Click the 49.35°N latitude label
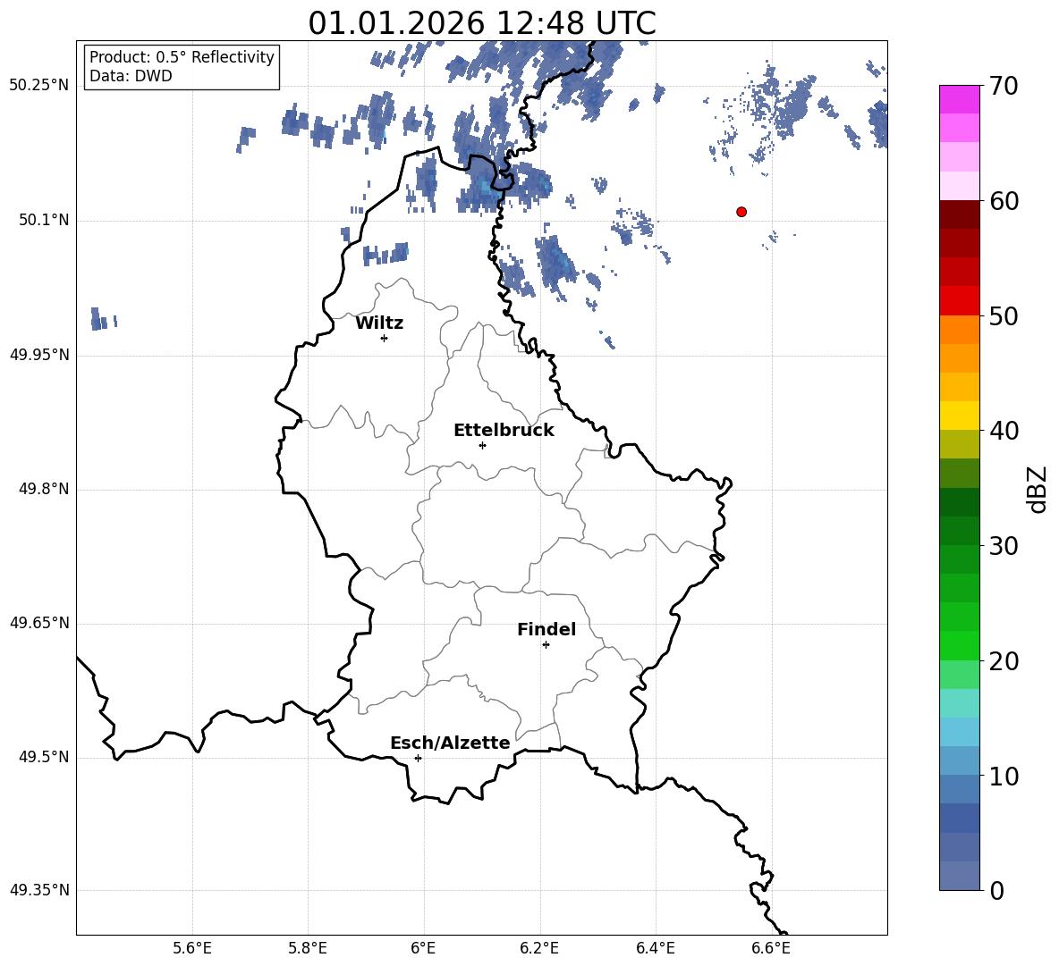1059x966 pixels. 39,890
